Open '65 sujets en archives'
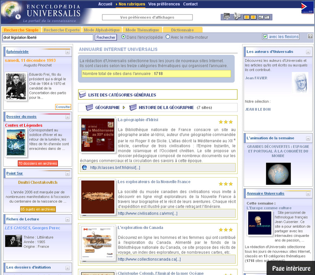315x275 pixels. click(38, 209)
